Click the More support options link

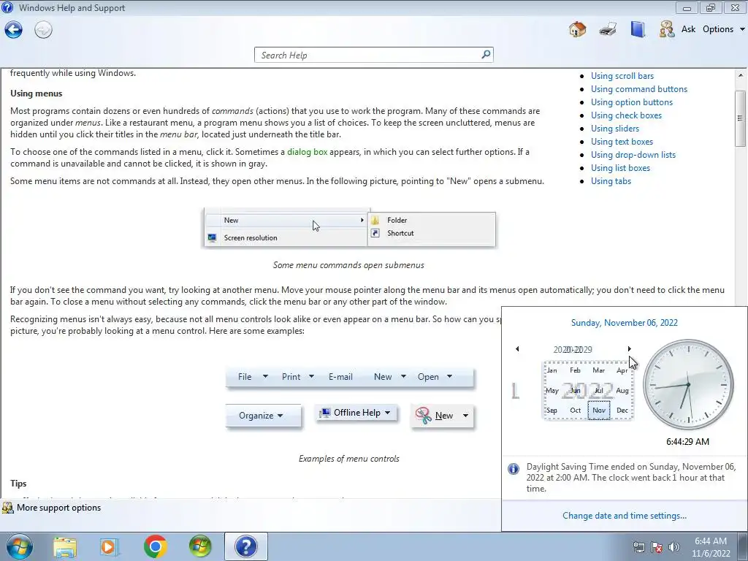click(x=58, y=508)
